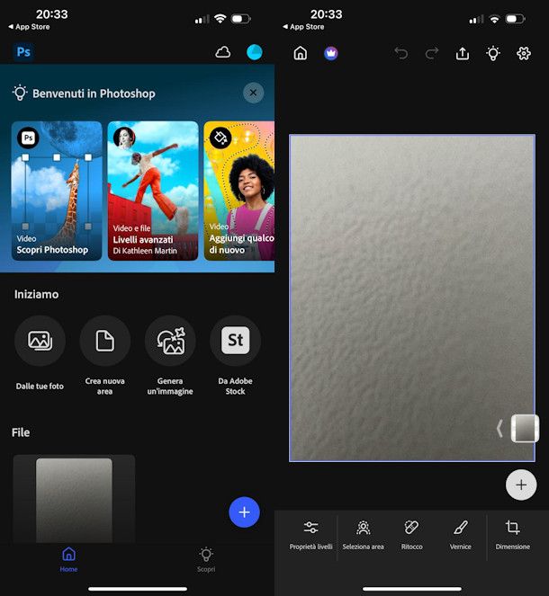The height and width of the screenshot is (596, 549).
Task: Redo the last action
Action: [x=432, y=54]
